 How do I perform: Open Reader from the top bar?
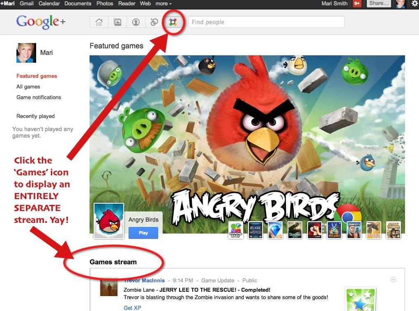127,3
